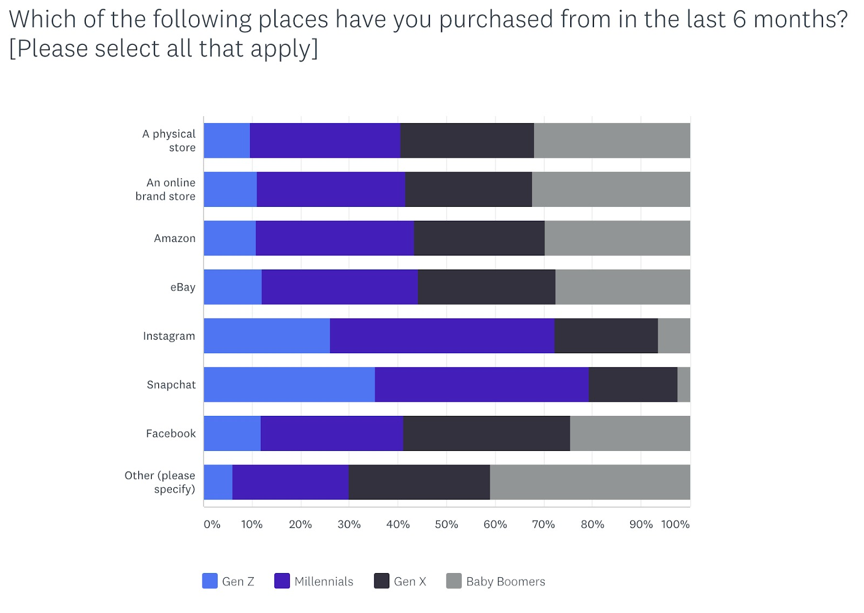This screenshot has width=864, height=613.
Task: Click the Gen Z legend color swatch
Action: click(210, 581)
